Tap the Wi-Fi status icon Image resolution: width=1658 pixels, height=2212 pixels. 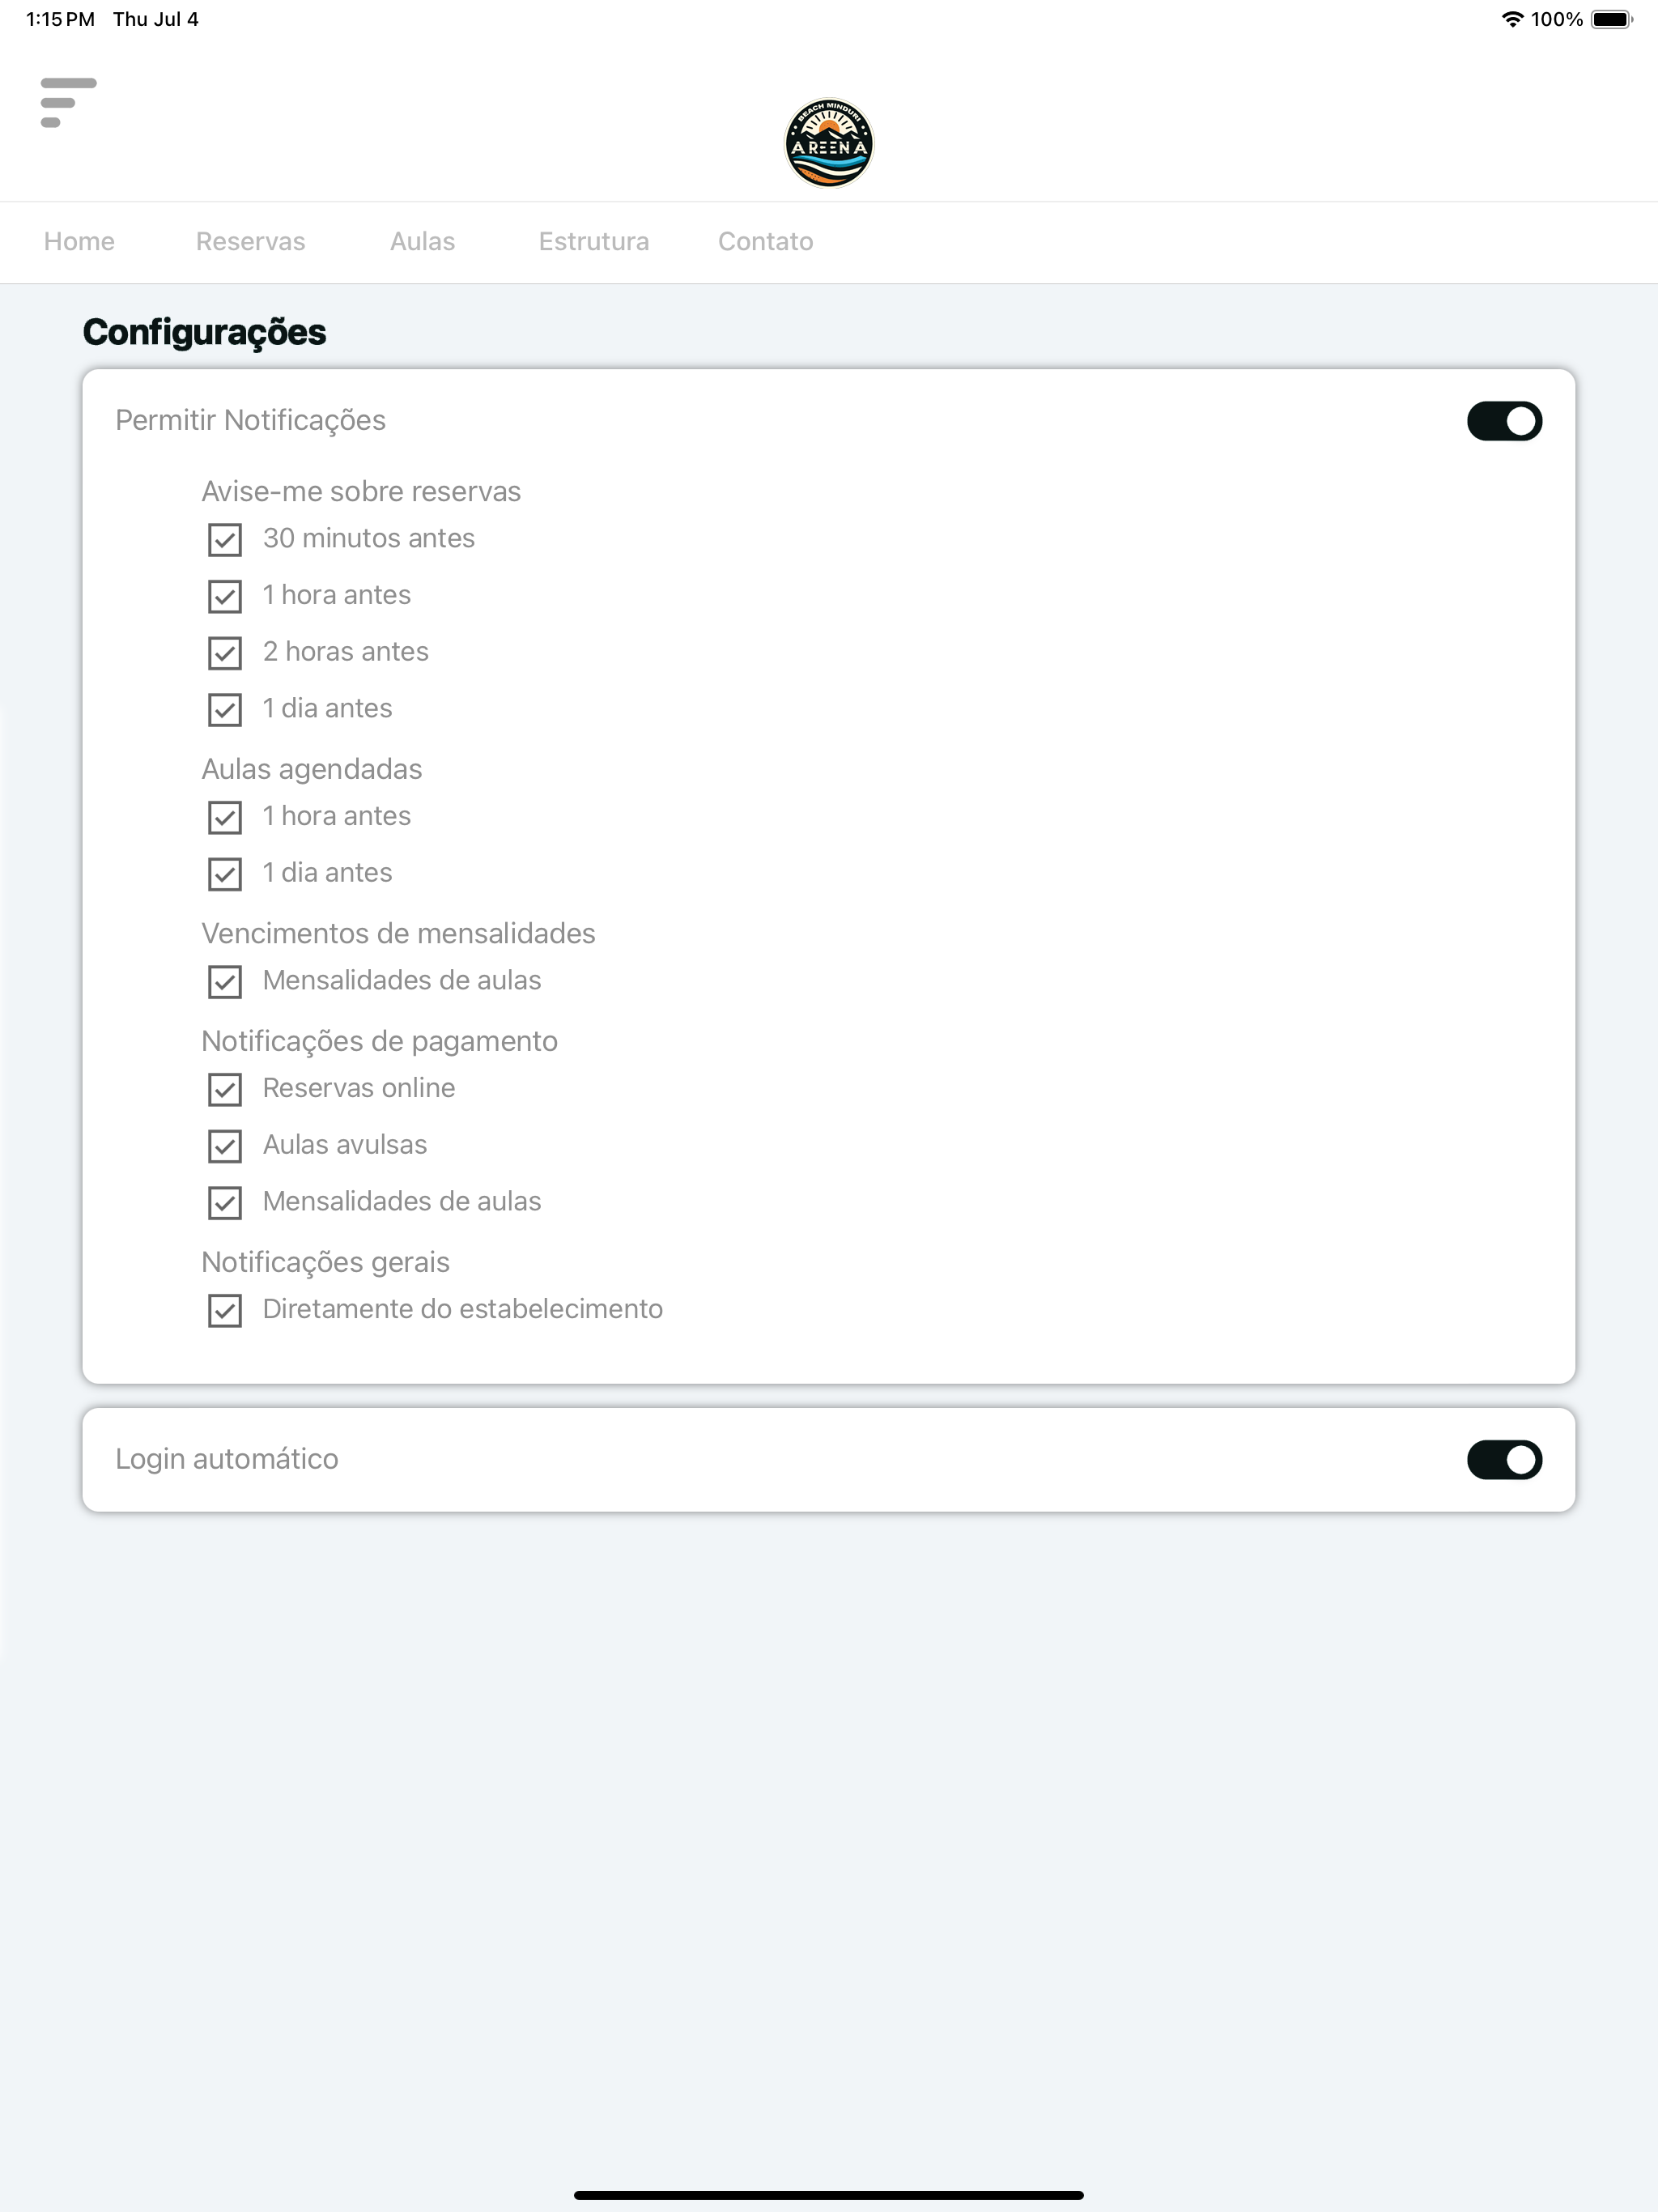1512,19
